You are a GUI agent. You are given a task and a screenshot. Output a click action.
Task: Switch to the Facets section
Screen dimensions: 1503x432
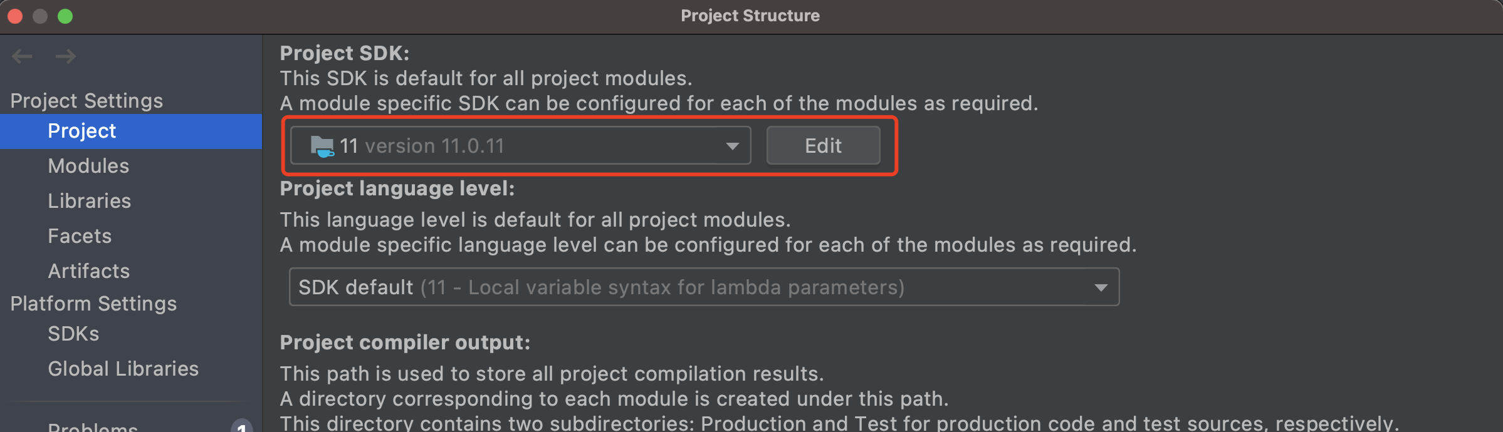click(x=80, y=236)
